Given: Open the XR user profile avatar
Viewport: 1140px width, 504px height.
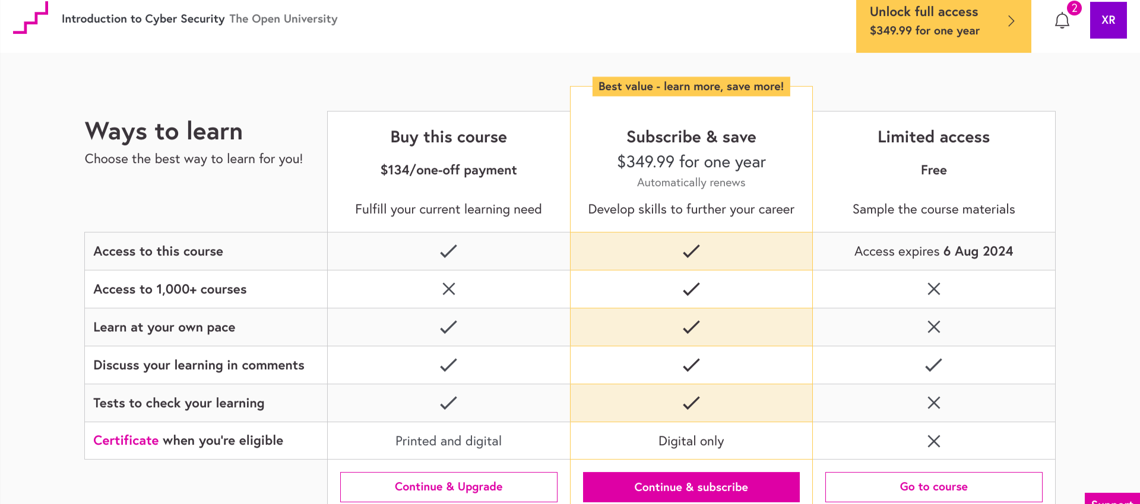Looking at the screenshot, I should click(x=1108, y=20).
